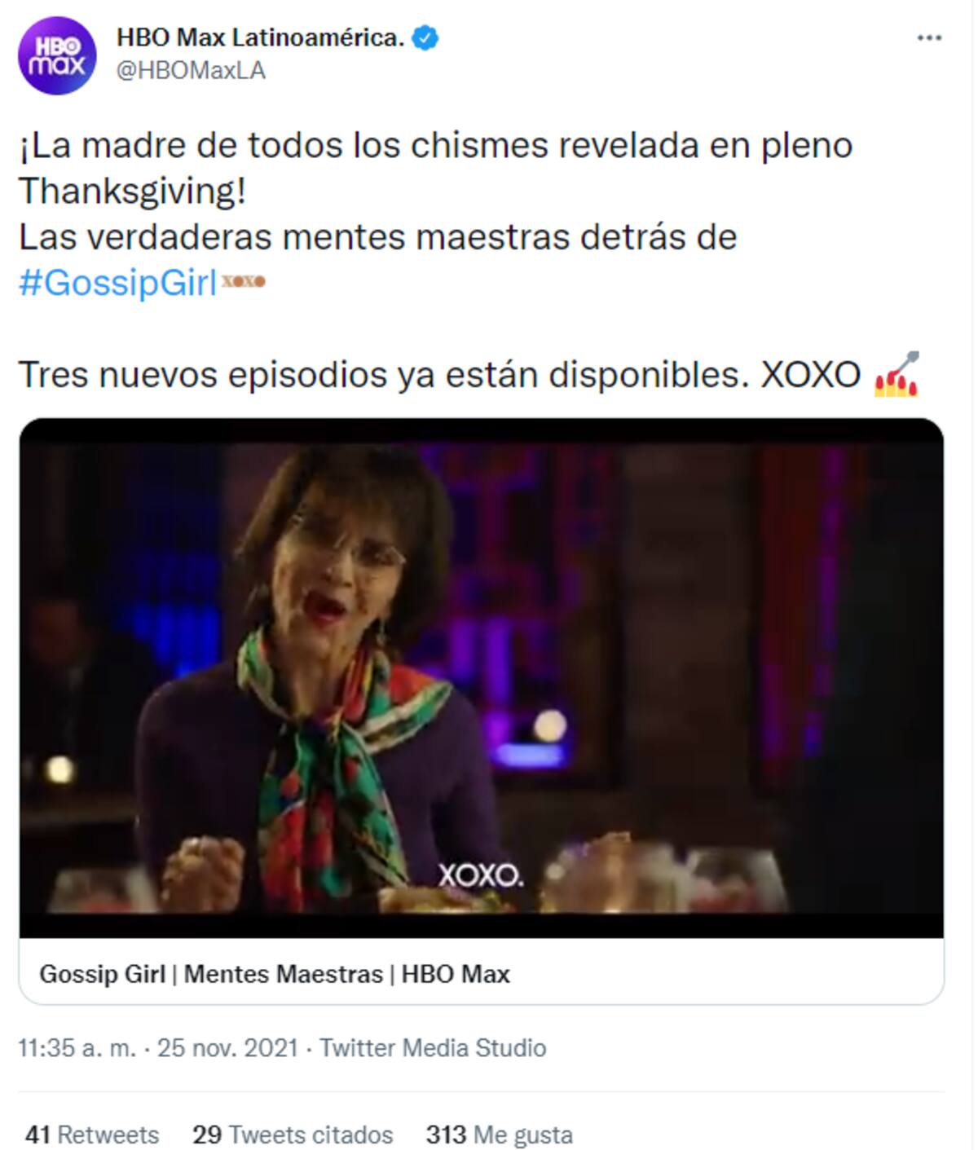Viewport: 978px width, 1150px height.
Task: Open the HBO Max profile avatar
Action: (57, 55)
